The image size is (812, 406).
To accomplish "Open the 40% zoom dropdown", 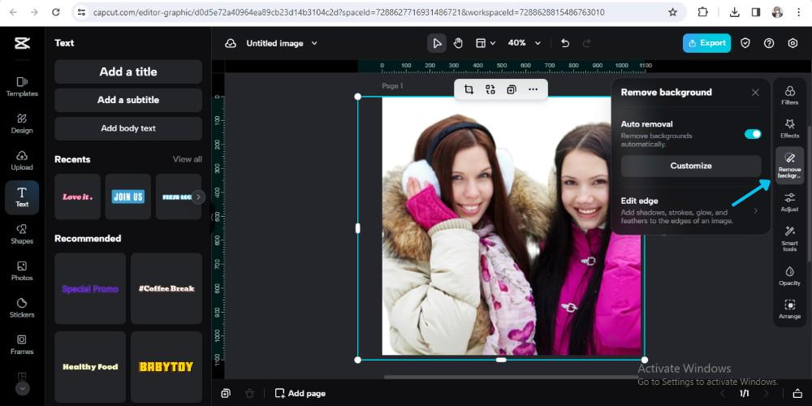I will pos(522,43).
